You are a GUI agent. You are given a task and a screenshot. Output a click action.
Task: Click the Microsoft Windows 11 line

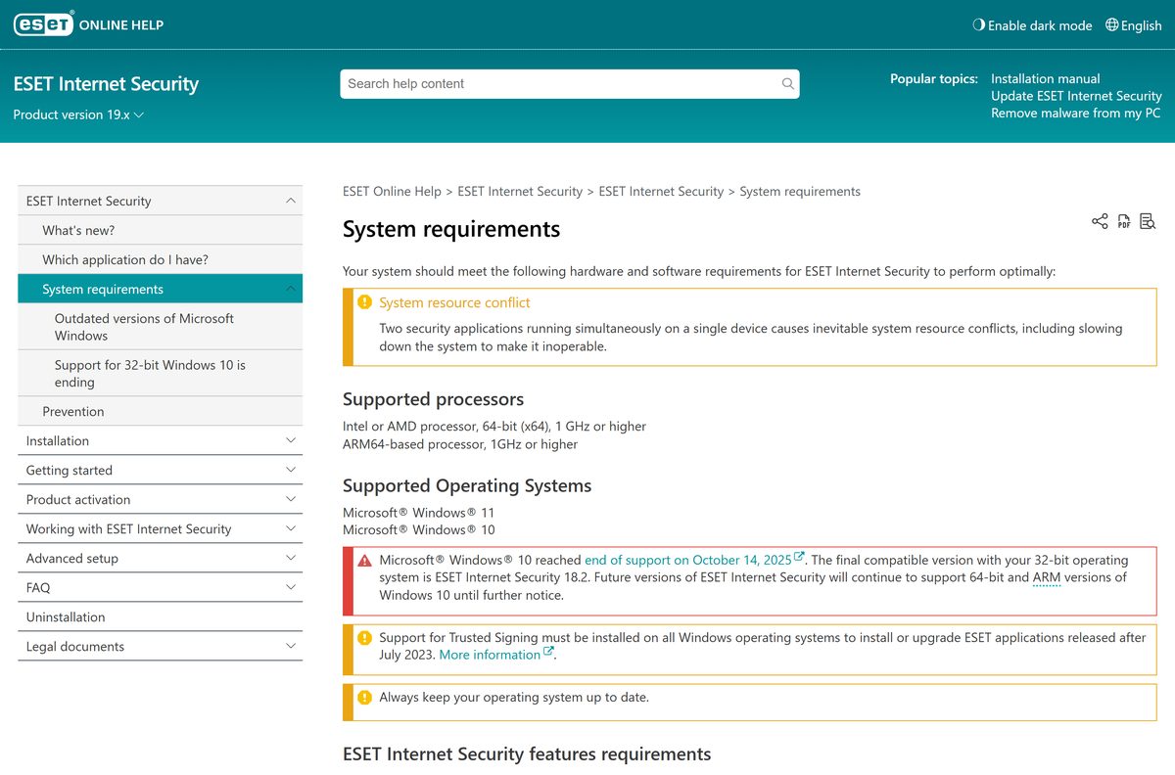(419, 513)
